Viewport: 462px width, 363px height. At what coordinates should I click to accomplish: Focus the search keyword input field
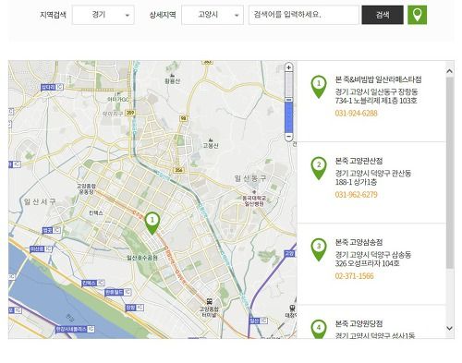click(304, 15)
